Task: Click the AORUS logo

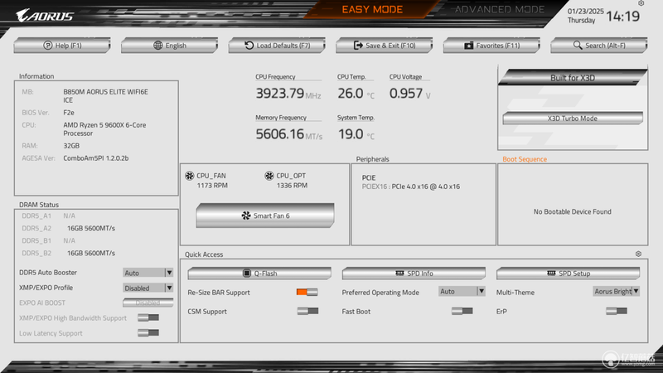Action: click(x=45, y=16)
